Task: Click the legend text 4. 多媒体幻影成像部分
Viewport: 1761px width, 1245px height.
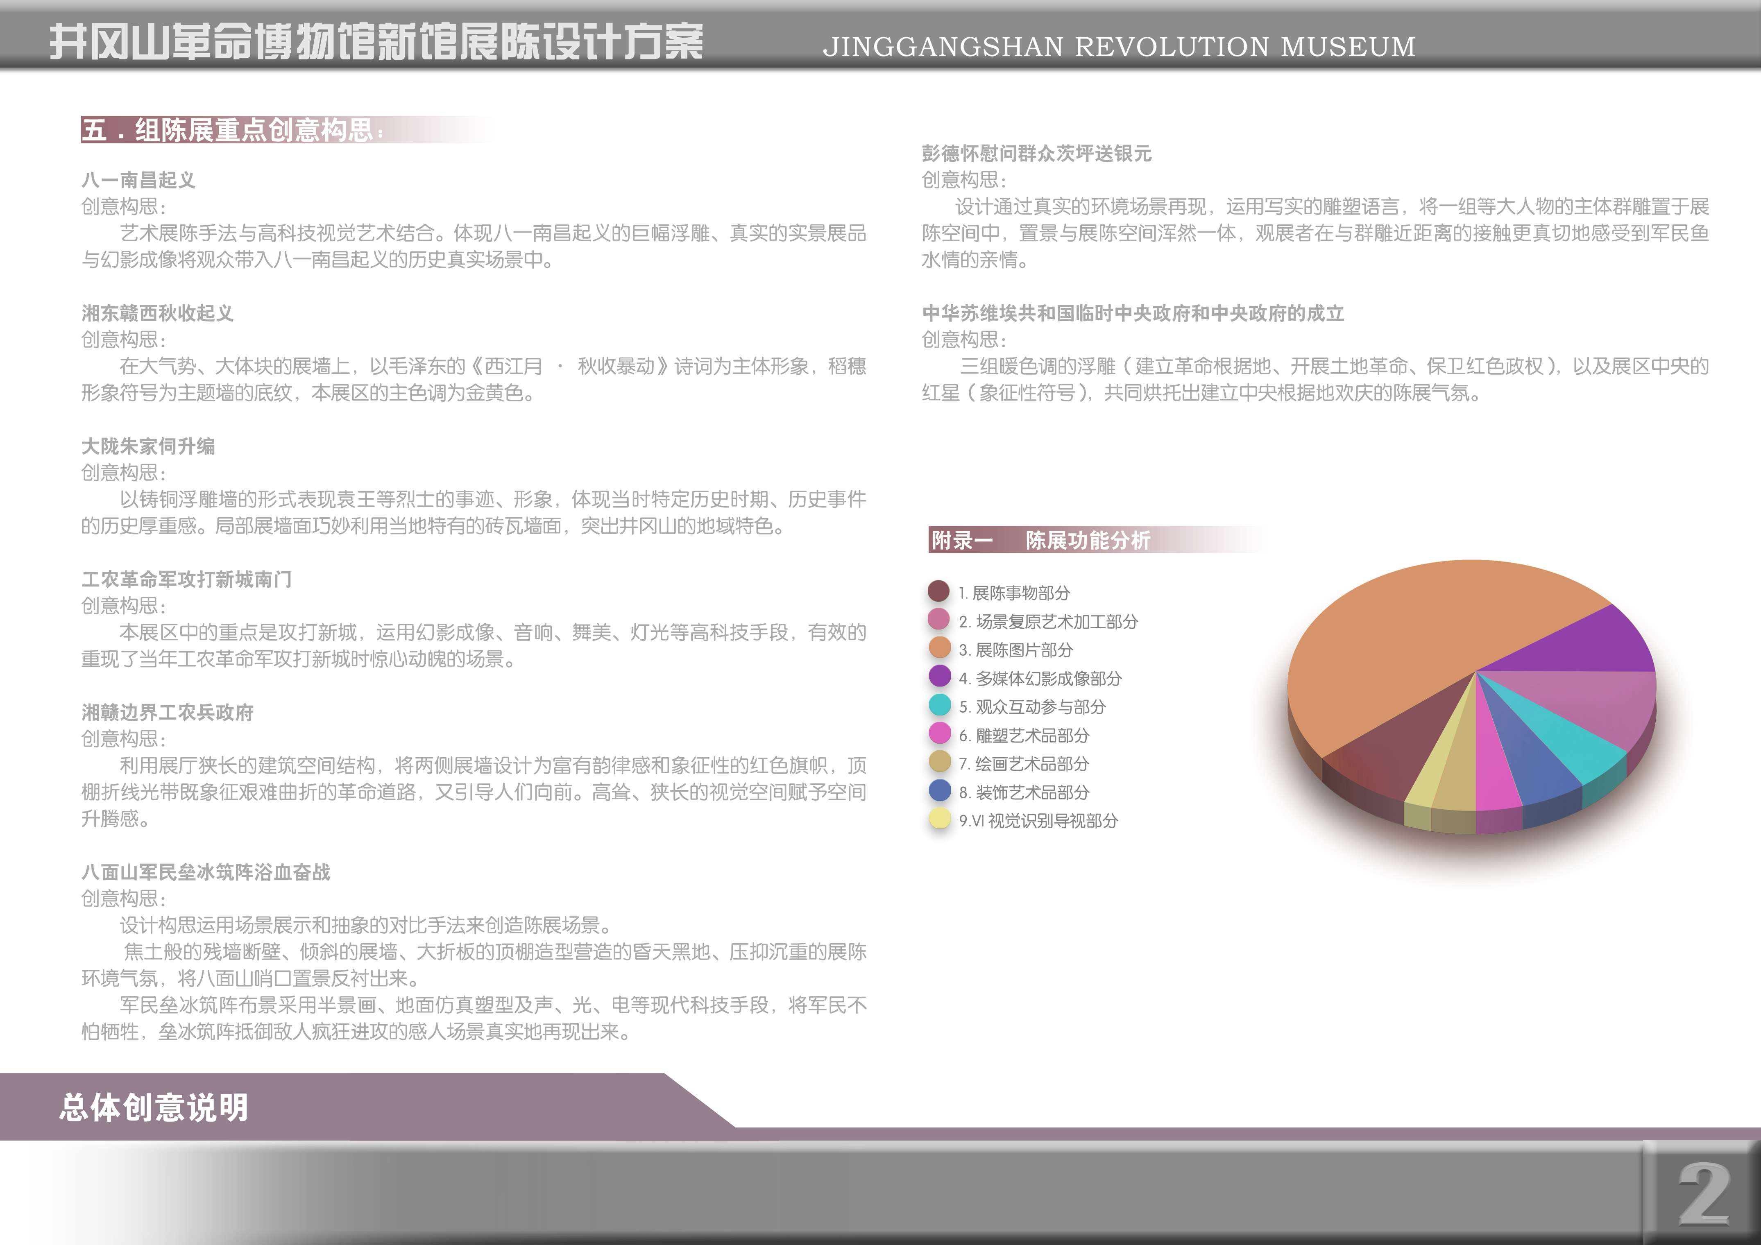Action: pyautogui.click(x=1040, y=678)
